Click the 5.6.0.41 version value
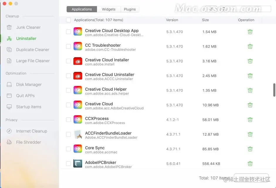Viewport: 276px width, 188px height. click(173, 164)
